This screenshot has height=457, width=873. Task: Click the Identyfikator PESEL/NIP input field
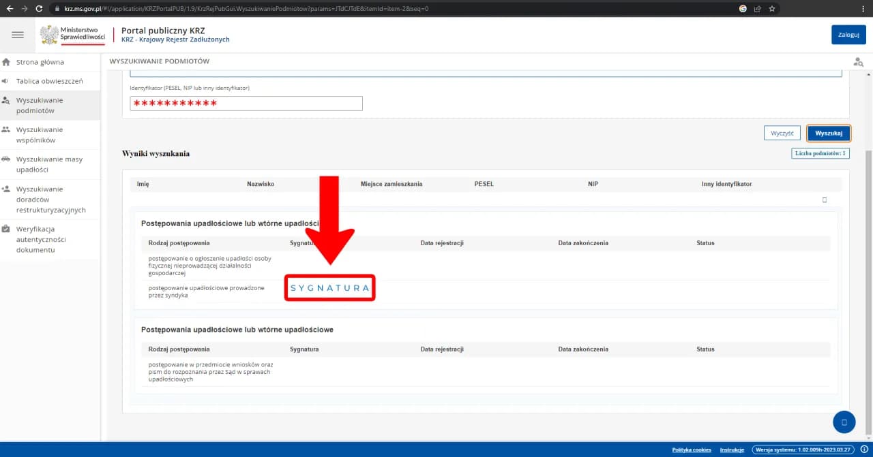[x=246, y=104]
